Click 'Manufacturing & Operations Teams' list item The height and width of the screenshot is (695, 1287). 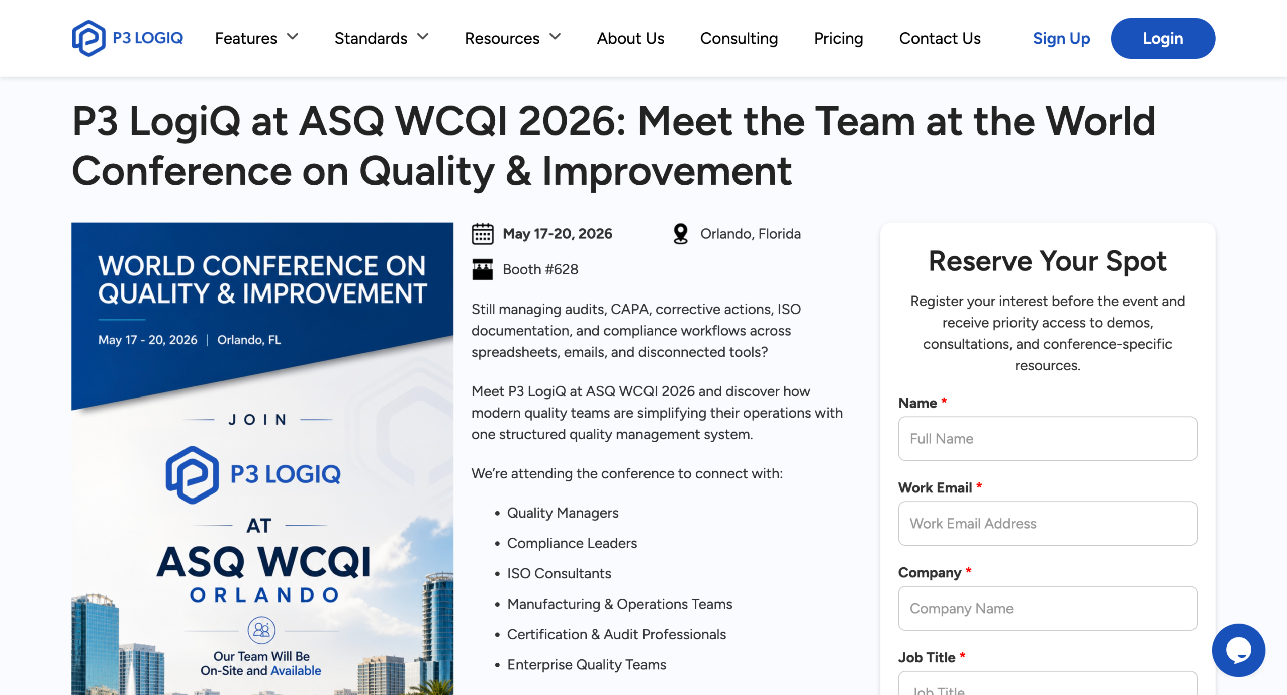pos(619,604)
